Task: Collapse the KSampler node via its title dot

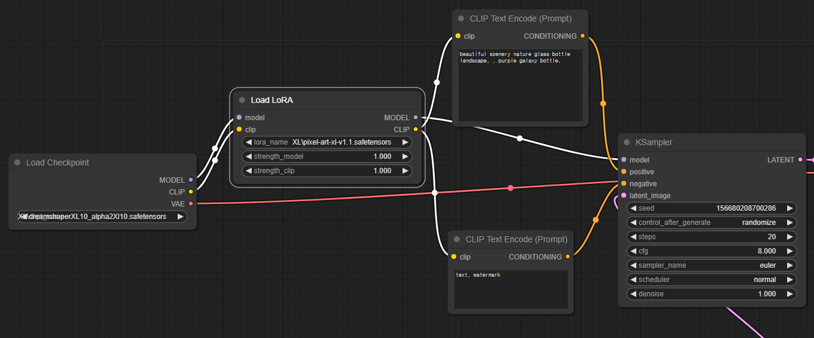Action: click(627, 142)
